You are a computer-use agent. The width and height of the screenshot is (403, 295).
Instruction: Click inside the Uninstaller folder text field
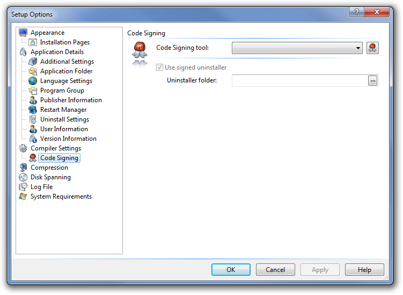point(299,80)
